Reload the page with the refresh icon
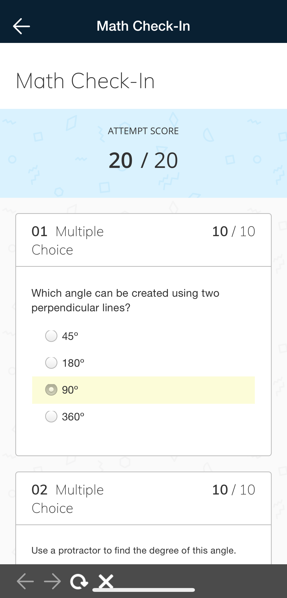 [79, 581]
